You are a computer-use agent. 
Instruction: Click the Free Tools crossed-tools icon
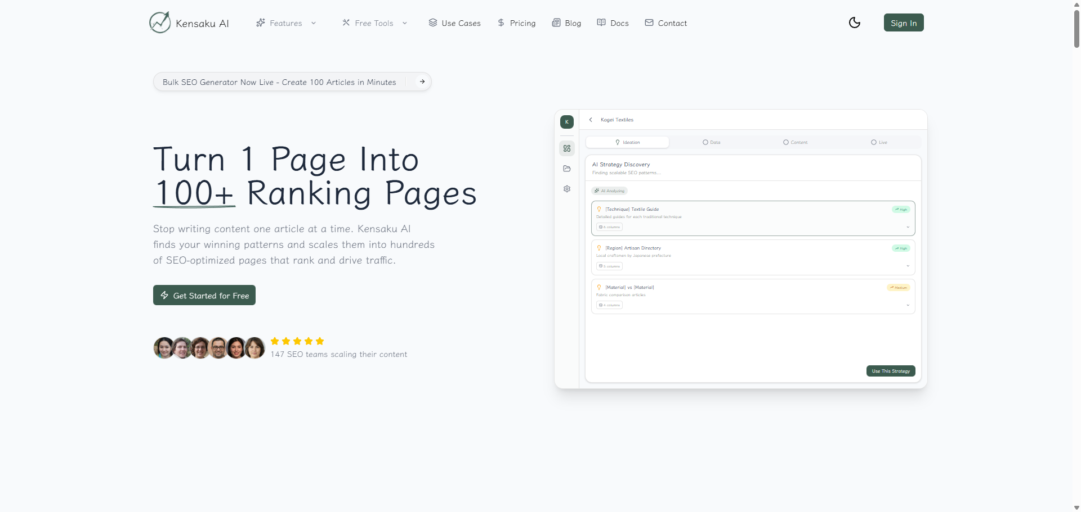[x=346, y=22]
